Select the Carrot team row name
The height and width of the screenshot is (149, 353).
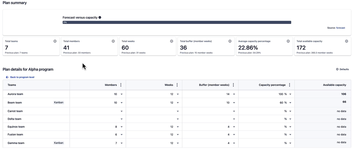[x=15, y=111]
